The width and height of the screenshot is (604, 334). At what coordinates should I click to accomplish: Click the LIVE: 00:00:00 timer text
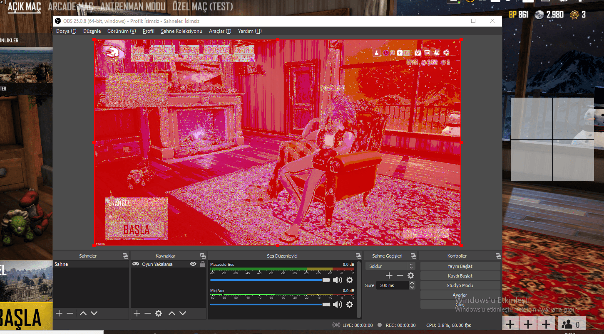tap(358, 325)
